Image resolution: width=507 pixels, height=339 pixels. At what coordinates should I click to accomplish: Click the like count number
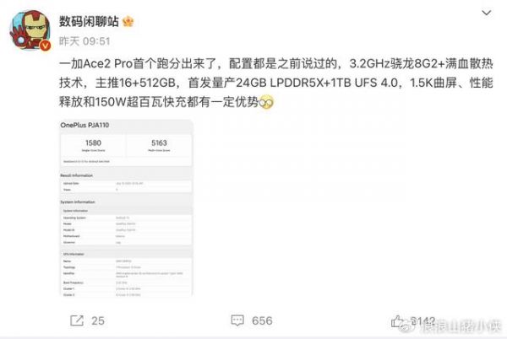click(x=423, y=321)
